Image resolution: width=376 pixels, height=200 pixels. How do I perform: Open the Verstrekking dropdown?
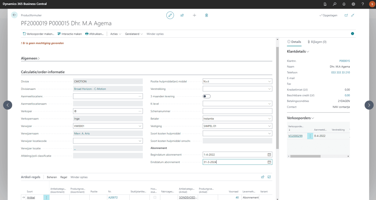pos(269,89)
